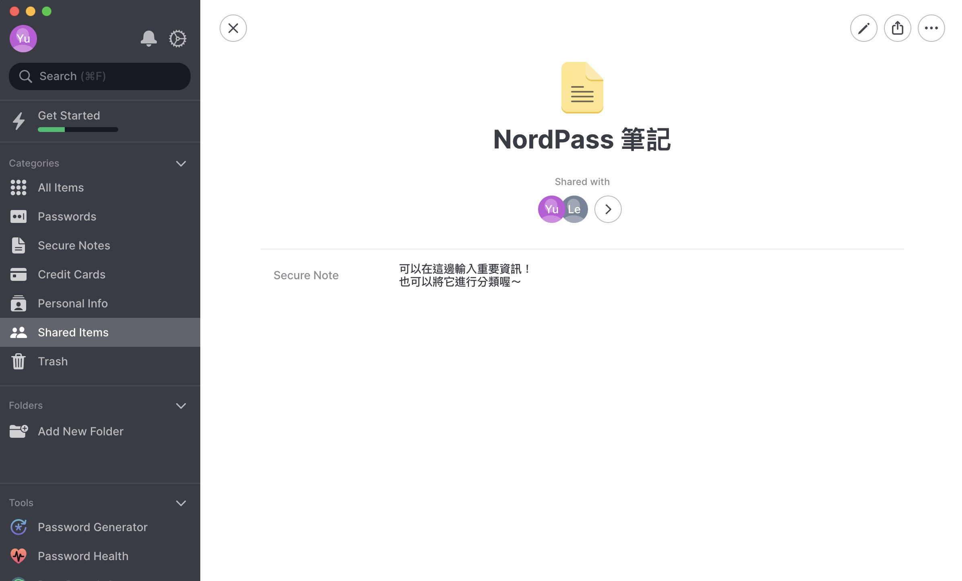Screen dimensions: 962x581
Task: Expand the shared users list arrow
Action: tap(608, 209)
